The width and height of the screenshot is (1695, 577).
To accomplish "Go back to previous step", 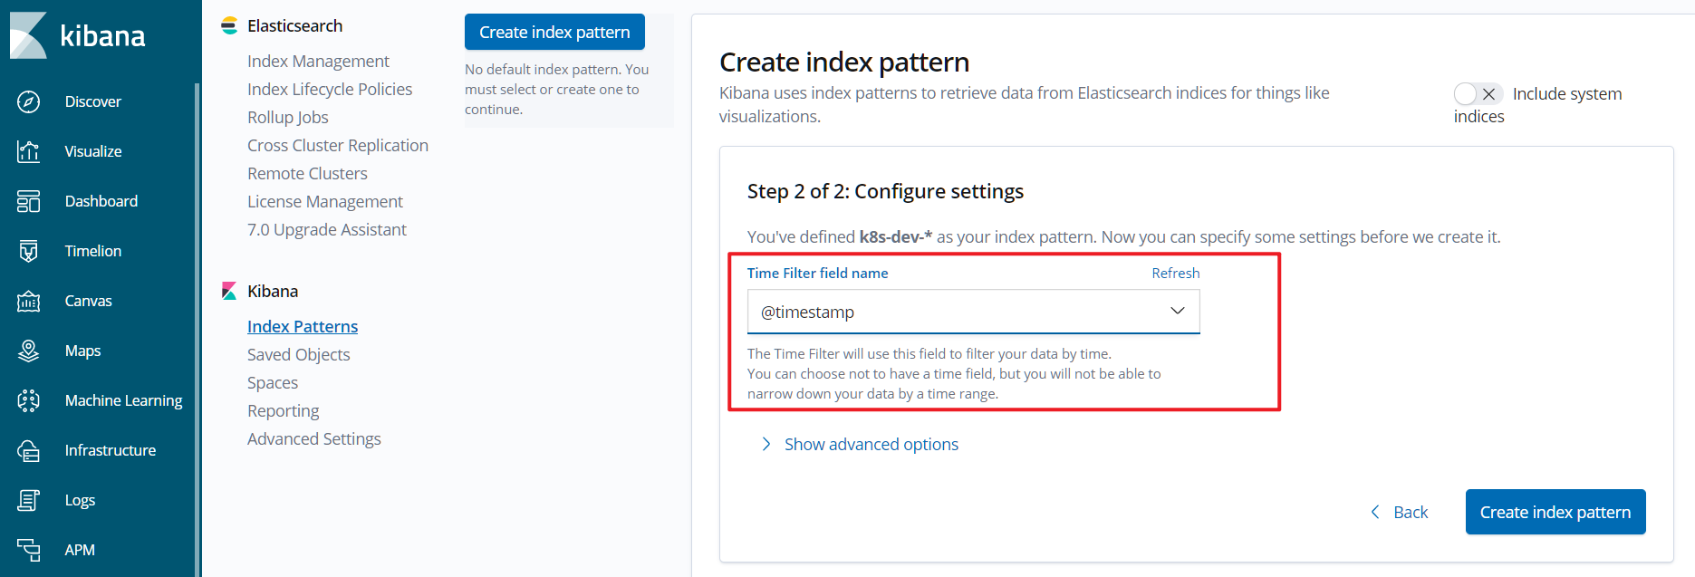I will [x=1400, y=513].
